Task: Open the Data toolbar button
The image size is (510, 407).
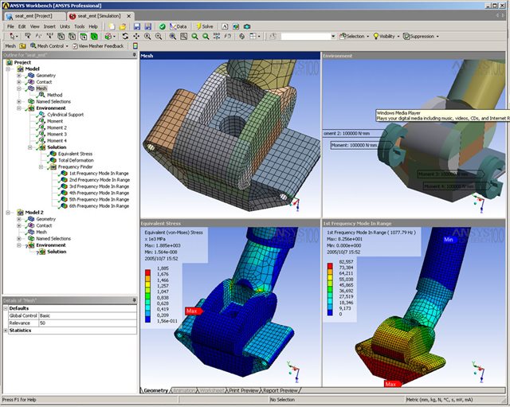Action: point(178,26)
